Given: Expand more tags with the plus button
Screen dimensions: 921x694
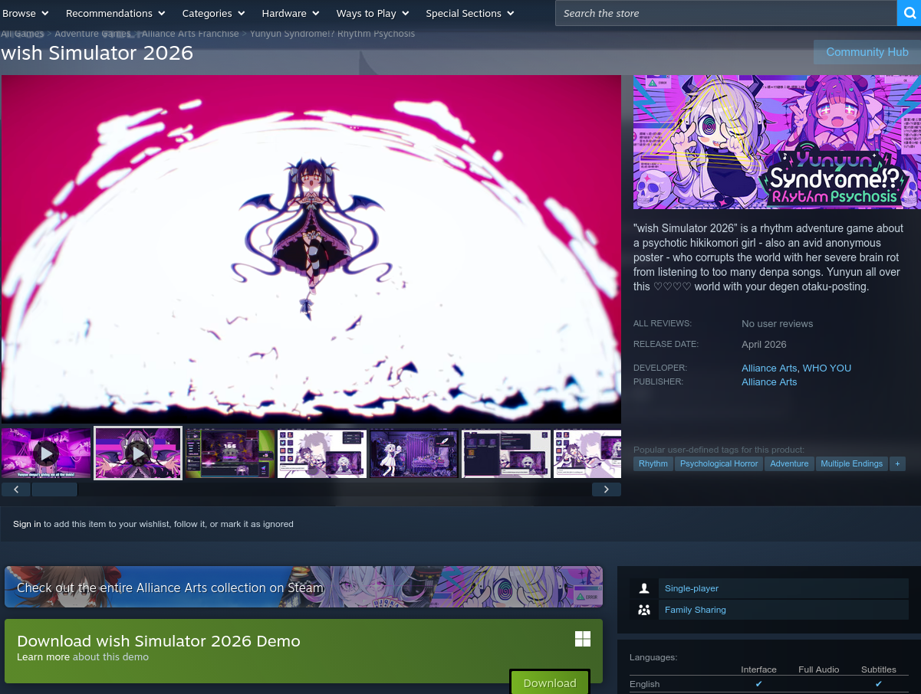Looking at the screenshot, I should pos(897,463).
